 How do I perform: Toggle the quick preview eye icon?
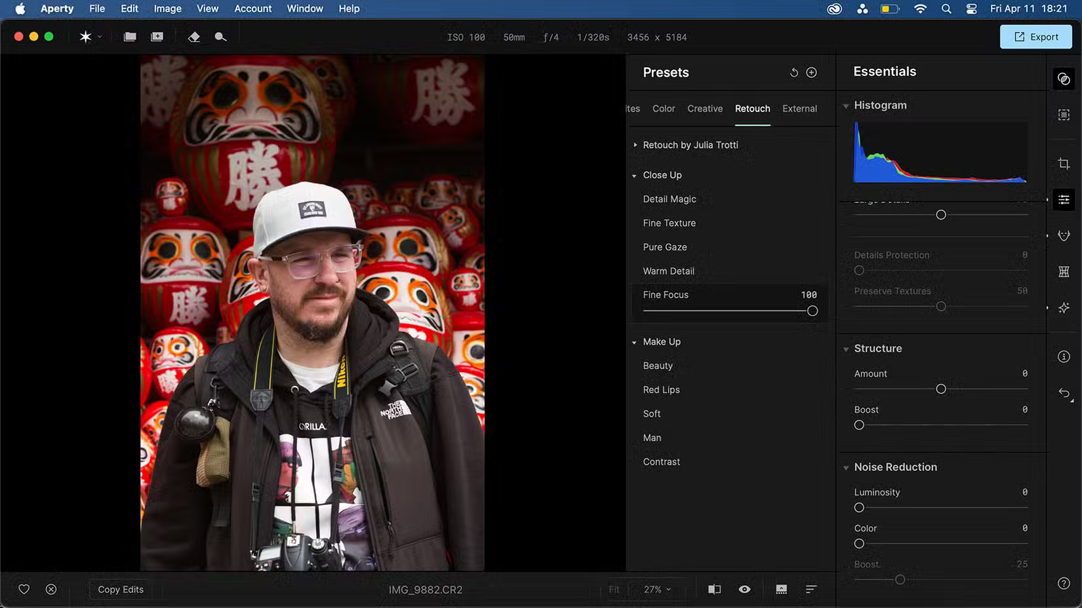point(744,589)
